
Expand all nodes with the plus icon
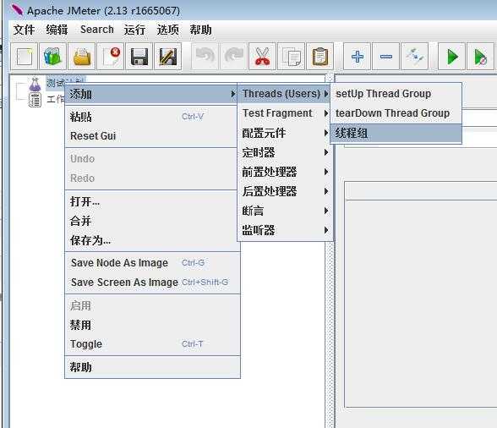(x=358, y=57)
